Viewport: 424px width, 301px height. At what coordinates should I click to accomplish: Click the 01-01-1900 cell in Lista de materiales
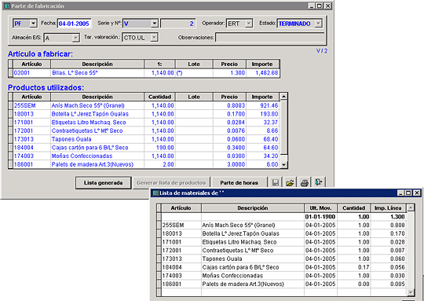click(x=320, y=217)
